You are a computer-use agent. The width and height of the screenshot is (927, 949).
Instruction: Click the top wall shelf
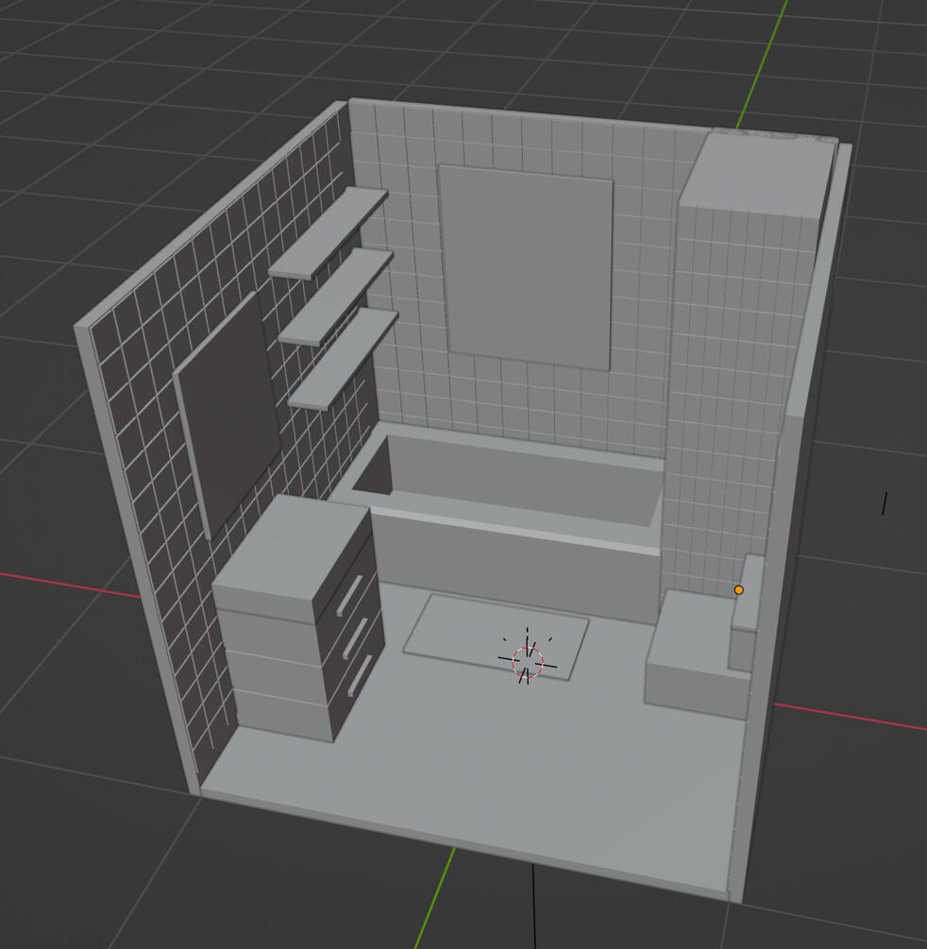pos(328,233)
